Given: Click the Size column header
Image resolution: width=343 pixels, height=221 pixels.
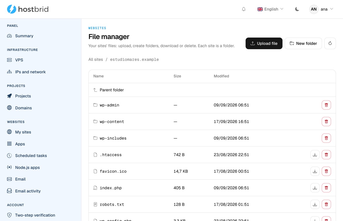Looking at the screenshot, I should point(177,76).
